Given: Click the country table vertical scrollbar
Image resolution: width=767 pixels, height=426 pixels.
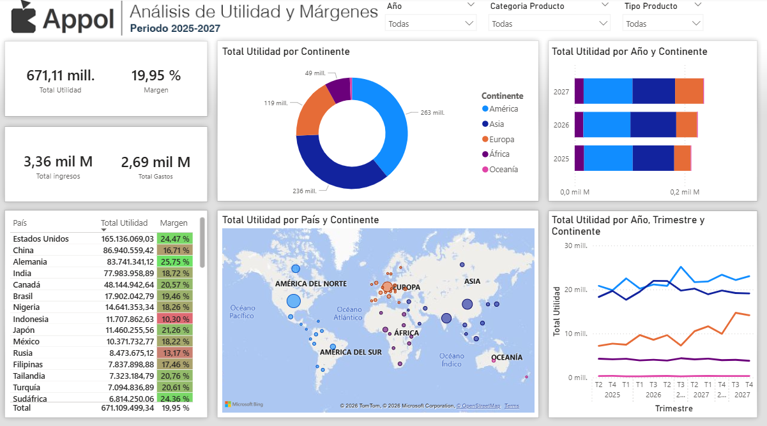Looking at the screenshot, I should [202, 242].
